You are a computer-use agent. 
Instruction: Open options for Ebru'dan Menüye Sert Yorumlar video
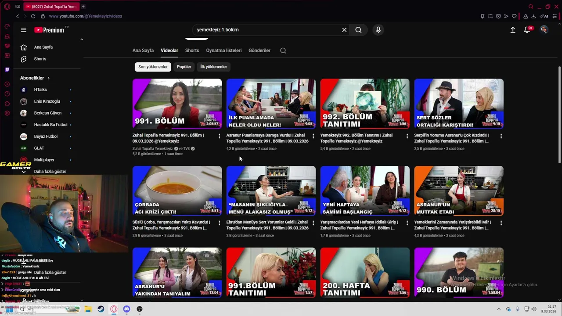click(313, 223)
